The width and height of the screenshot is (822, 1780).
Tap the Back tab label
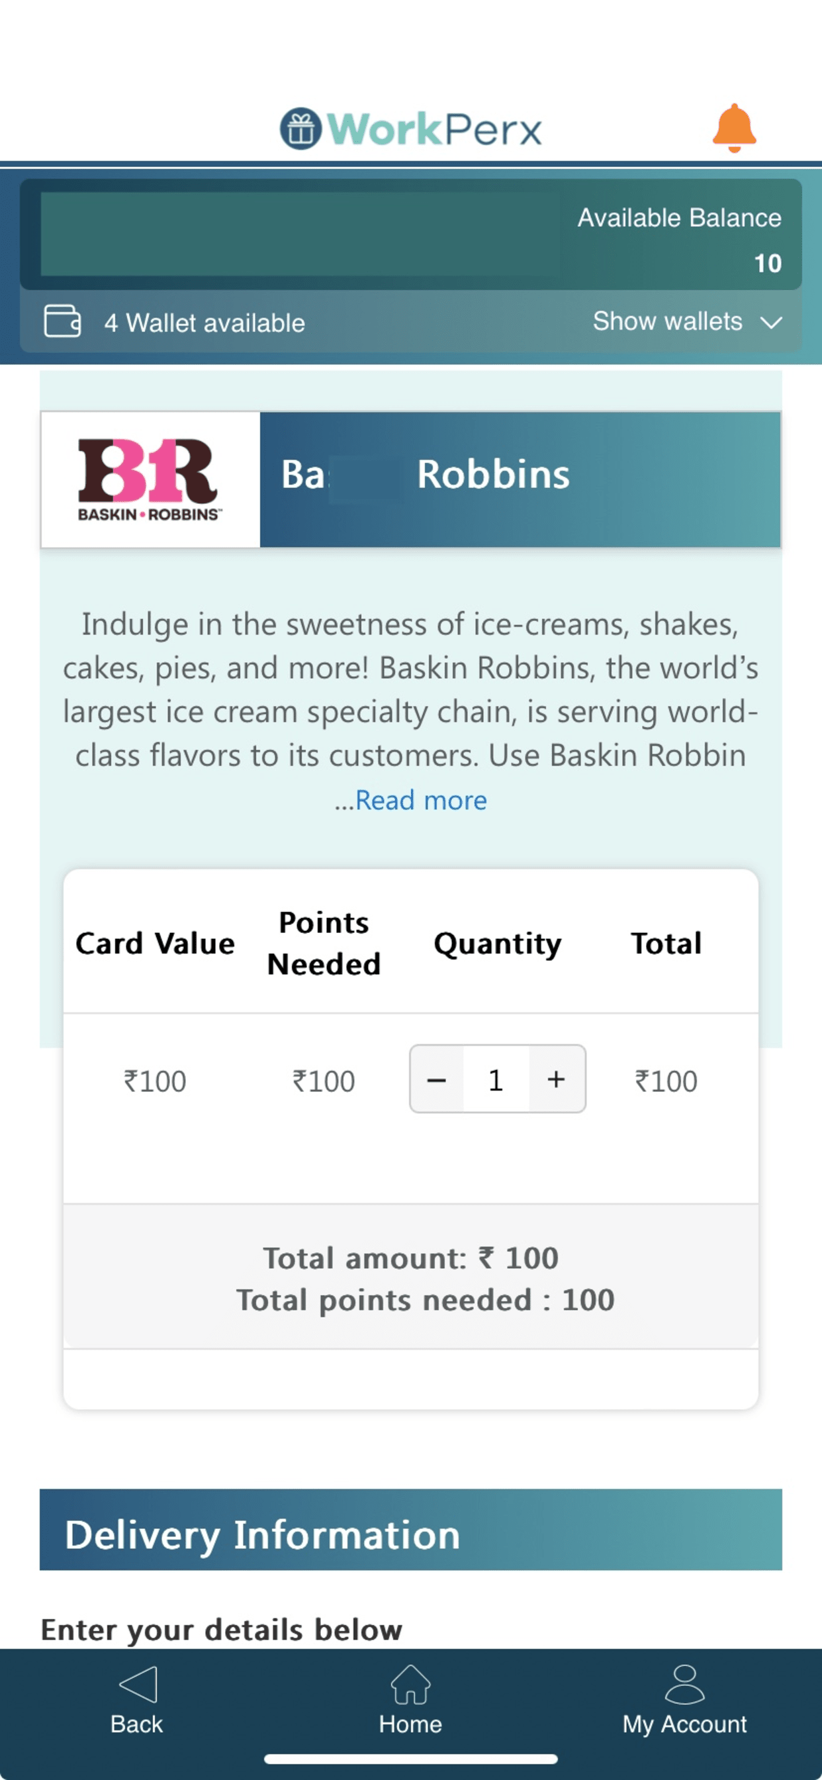tap(137, 1724)
